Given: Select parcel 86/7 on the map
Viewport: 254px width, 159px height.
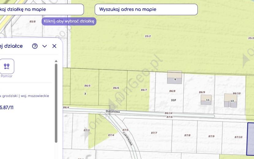Looking at the screenshot, I should tap(144, 90).
